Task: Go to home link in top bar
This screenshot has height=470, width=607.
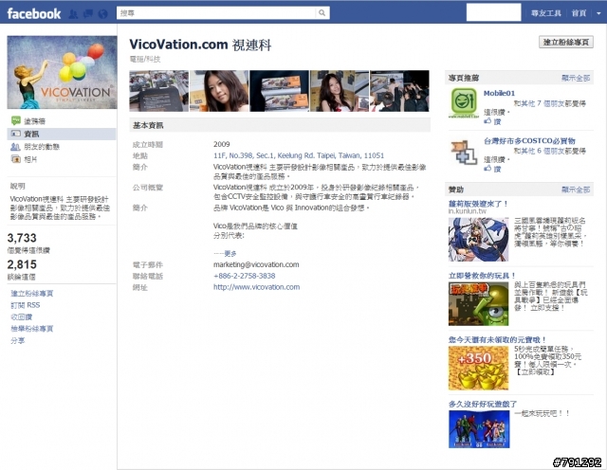Action: coord(579,13)
